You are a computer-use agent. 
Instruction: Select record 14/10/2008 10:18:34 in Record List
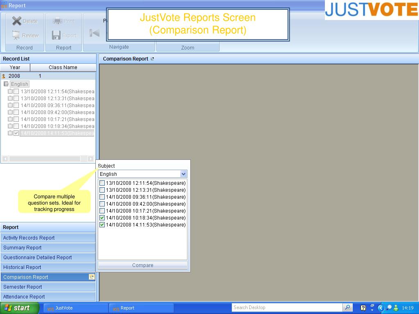[57, 126]
